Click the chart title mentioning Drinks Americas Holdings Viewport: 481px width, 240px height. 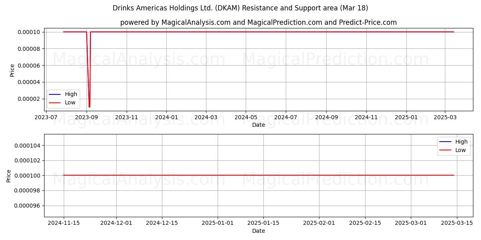(x=240, y=8)
